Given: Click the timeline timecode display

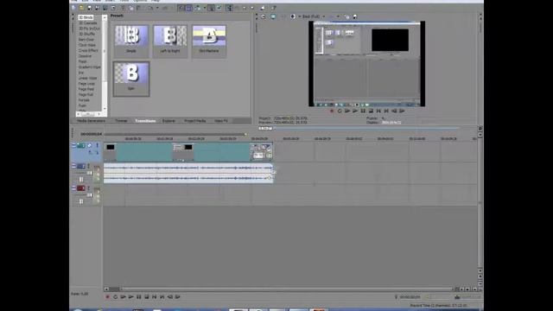Looking at the screenshot, I should click(x=91, y=134).
